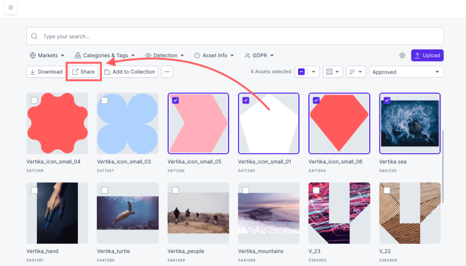Click the Share button
This screenshot has height=266, width=466.
84,72
